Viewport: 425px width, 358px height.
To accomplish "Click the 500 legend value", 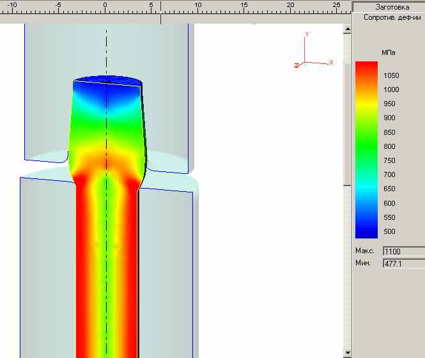I will click(x=389, y=231).
